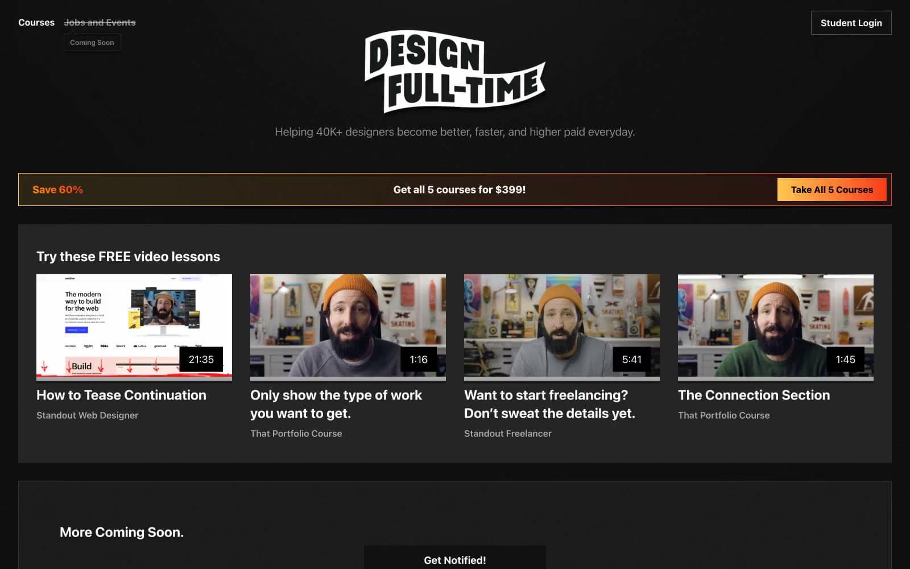The image size is (910, 569).
Task: Click the Design Full-Time logo
Action: pos(455,71)
